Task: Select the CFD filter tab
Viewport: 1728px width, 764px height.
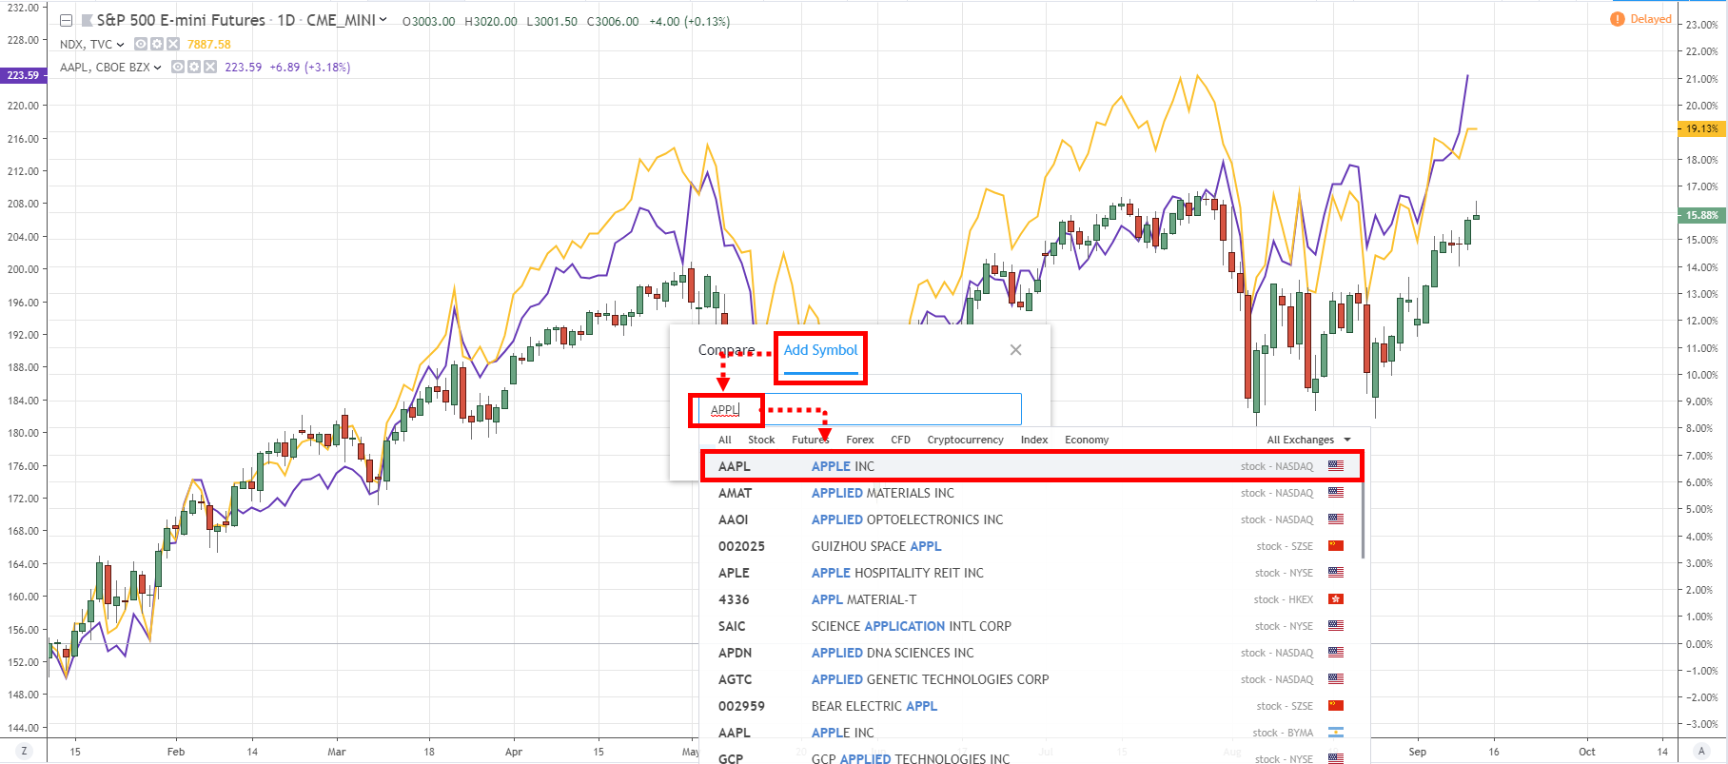Action: (901, 440)
